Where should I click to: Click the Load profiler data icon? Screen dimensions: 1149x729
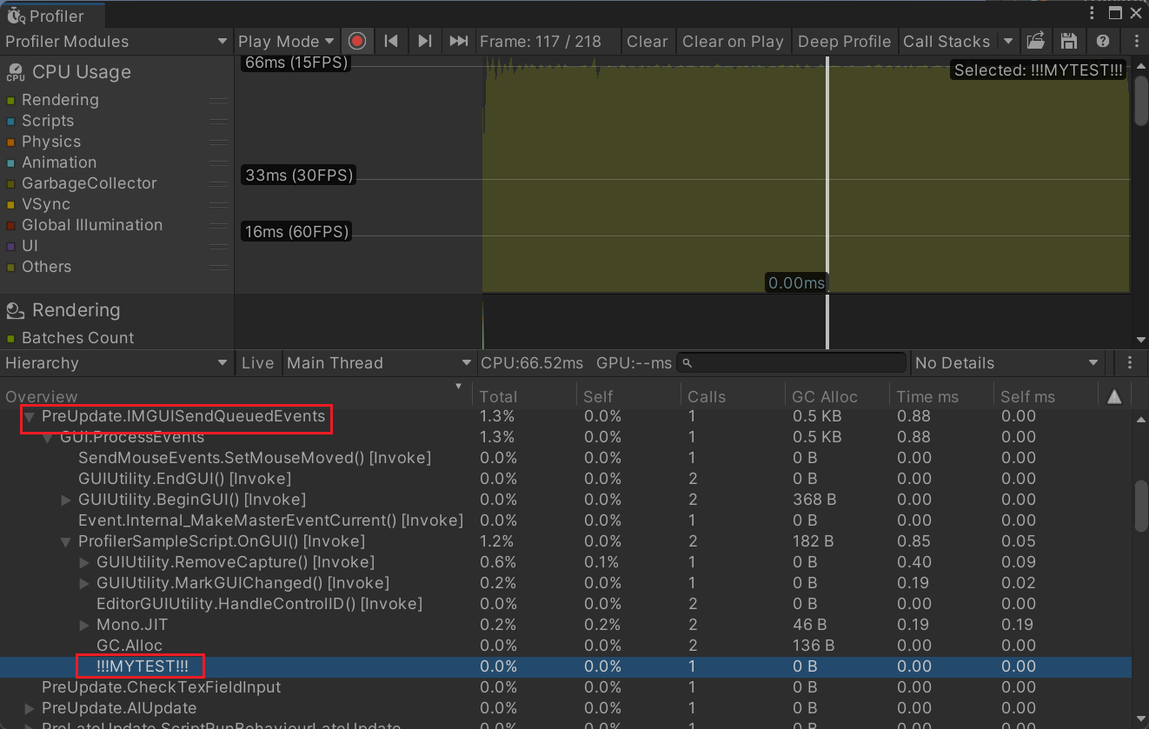(x=1035, y=41)
